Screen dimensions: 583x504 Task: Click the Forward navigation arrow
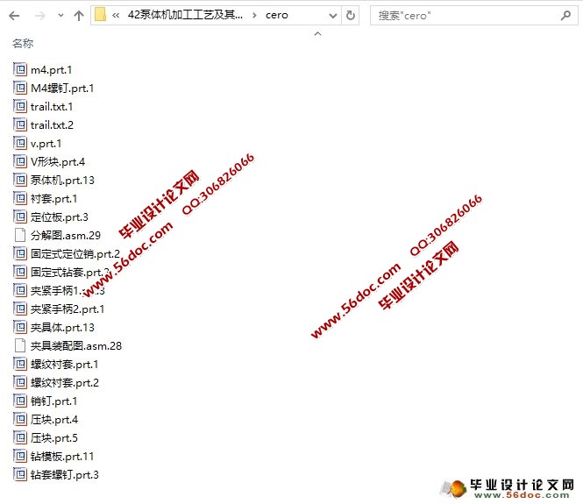[39, 16]
